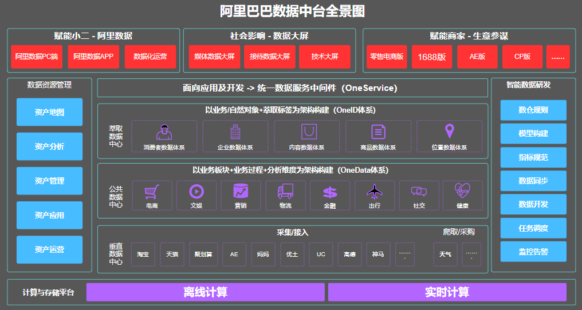
Task: Select the 1688版 button
Action: 432,57
